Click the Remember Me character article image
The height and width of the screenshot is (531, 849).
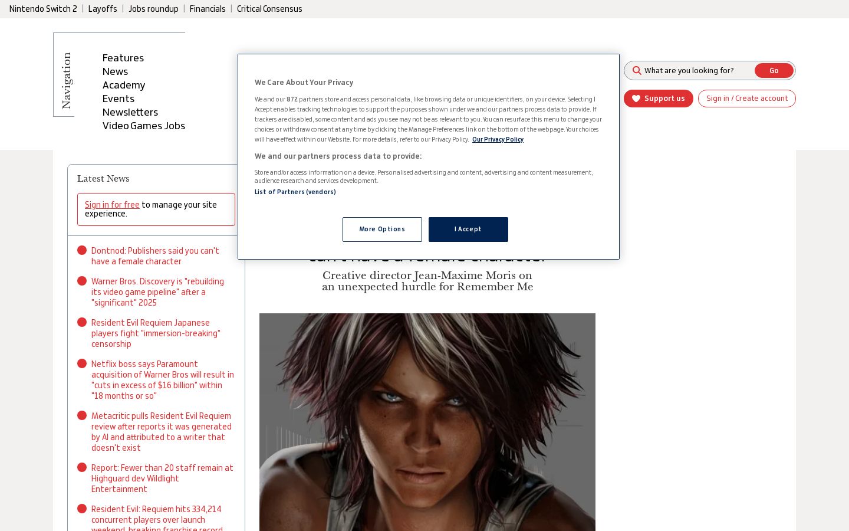pos(427,422)
